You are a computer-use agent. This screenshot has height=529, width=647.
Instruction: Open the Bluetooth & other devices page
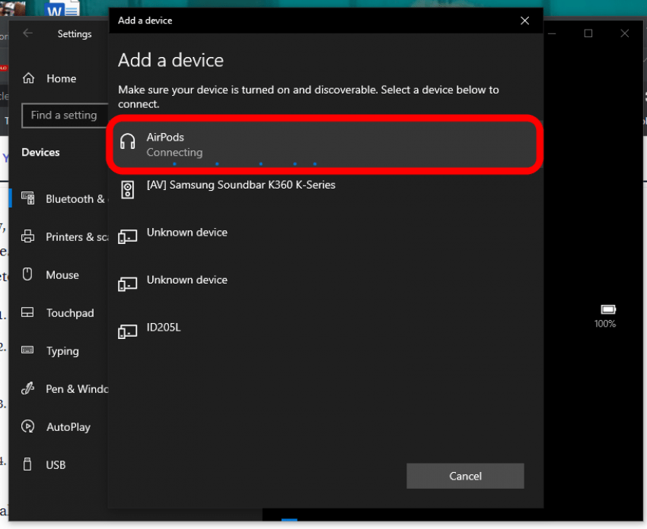(59, 198)
